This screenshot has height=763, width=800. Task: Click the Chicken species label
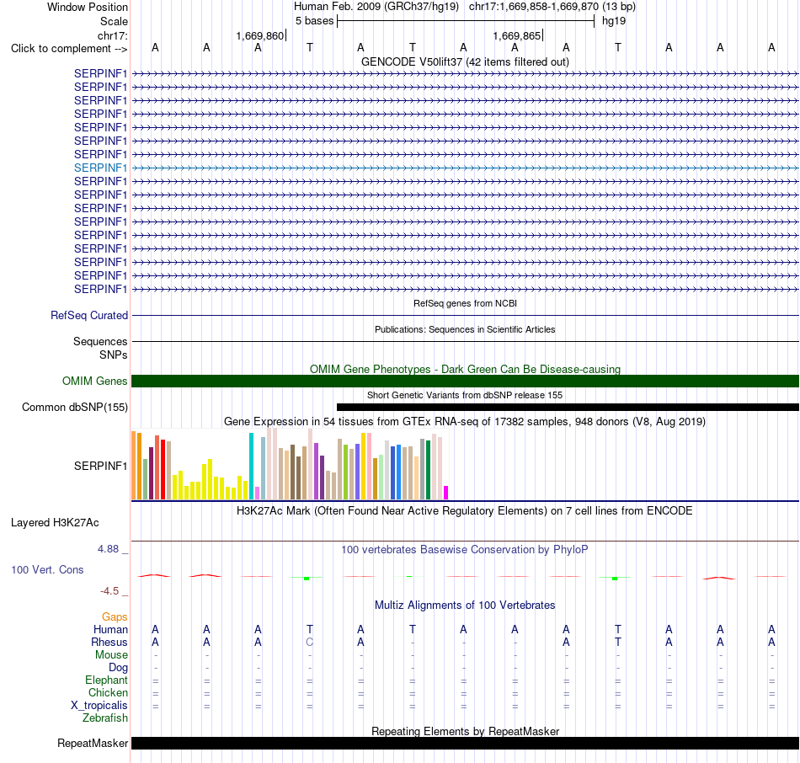click(108, 692)
